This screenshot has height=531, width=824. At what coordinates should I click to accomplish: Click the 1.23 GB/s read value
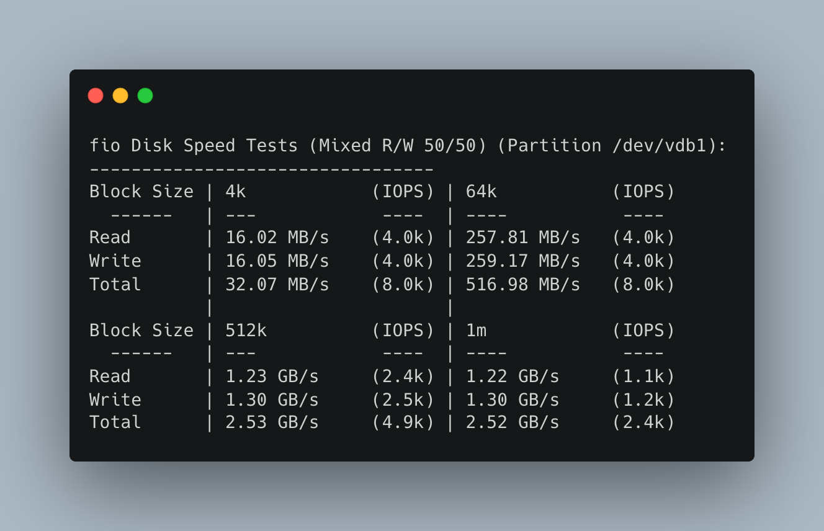point(272,377)
